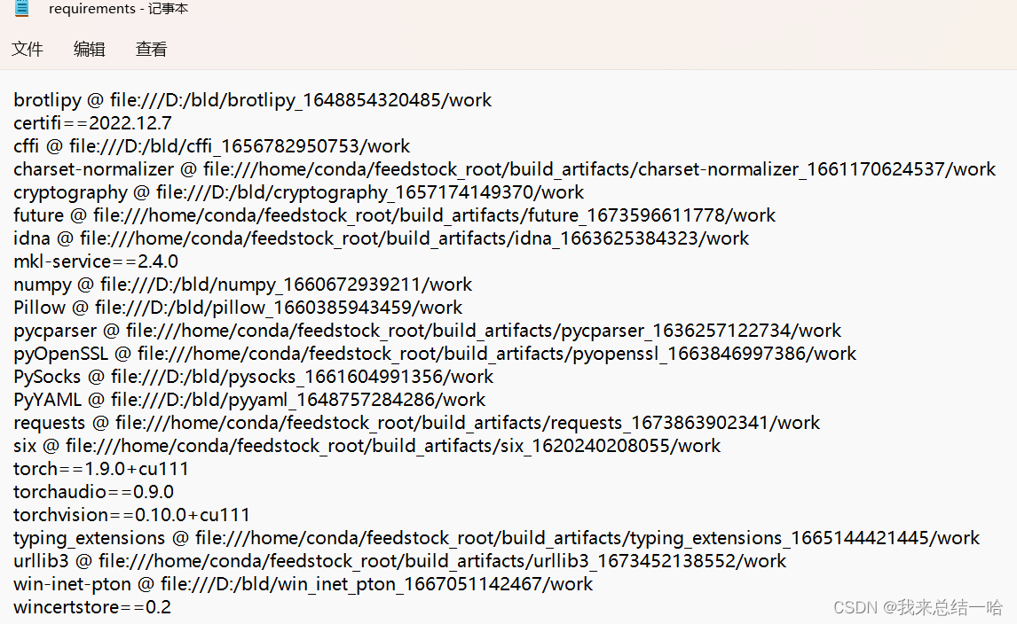Click the Notepad icon in the title bar
The height and width of the screenshot is (624, 1017).
coord(20,10)
